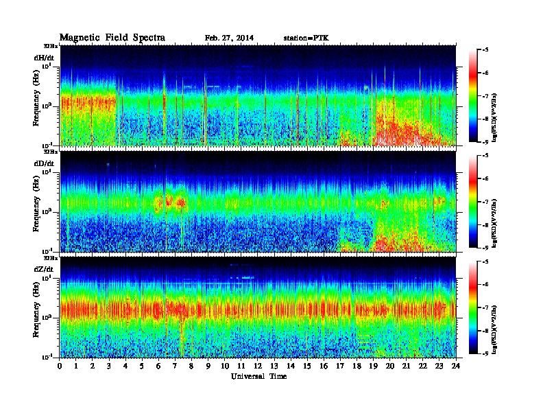Click hour 23 tick label on time axis
543x420 pixels.
(x=439, y=366)
